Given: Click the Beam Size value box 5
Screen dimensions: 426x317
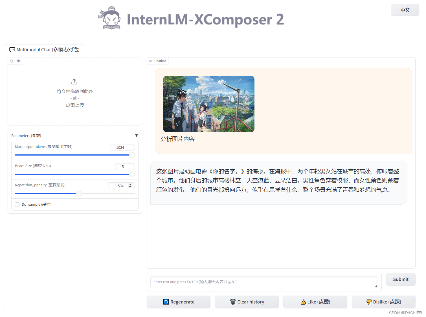Looking at the screenshot, I should point(125,167).
